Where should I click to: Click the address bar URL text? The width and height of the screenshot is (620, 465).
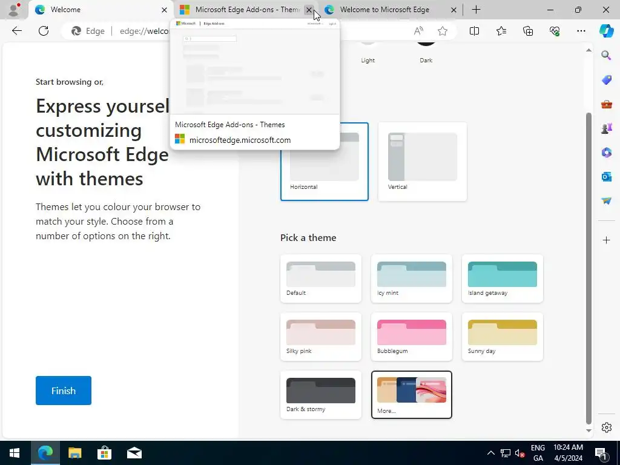pos(144,31)
